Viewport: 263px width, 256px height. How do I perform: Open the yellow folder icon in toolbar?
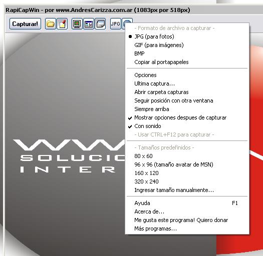point(50,24)
